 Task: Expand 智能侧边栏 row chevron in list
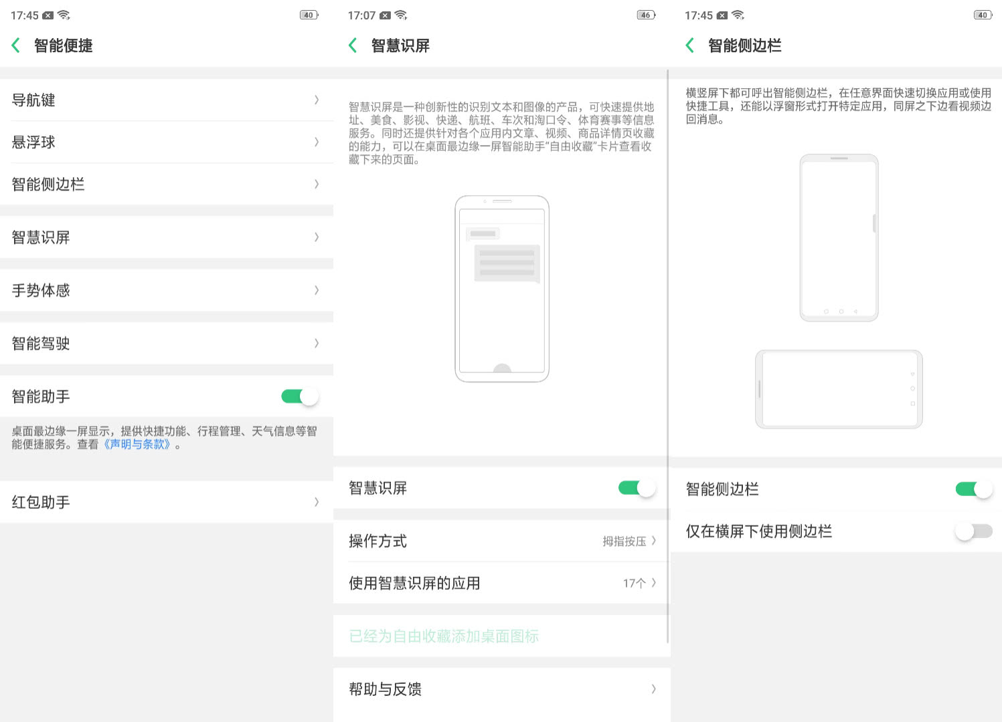click(317, 184)
